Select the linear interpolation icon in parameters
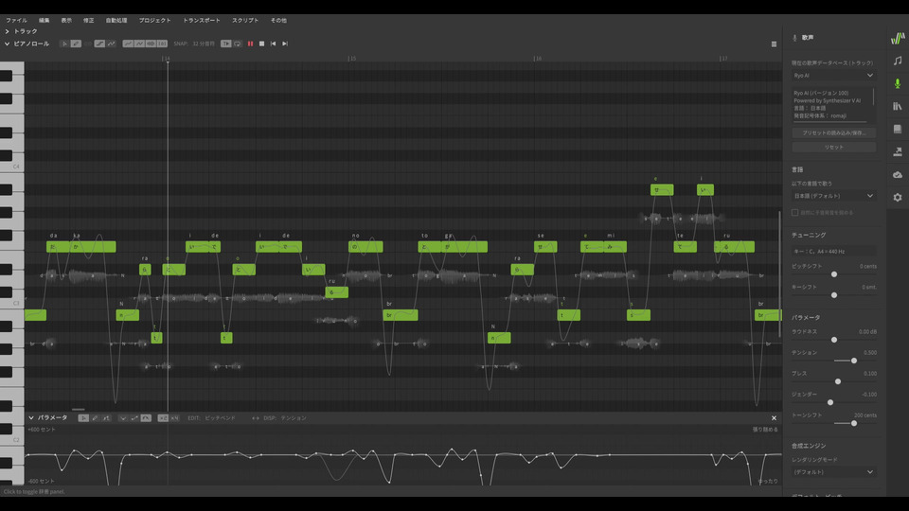Image resolution: width=909 pixels, height=511 pixels. tap(134, 417)
